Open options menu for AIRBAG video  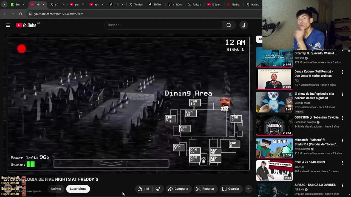(342, 186)
